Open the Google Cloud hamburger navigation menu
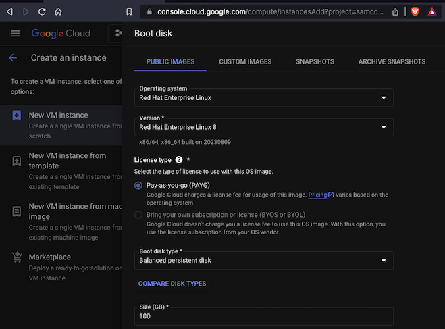This screenshot has width=445, height=329. [x=16, y=34]
